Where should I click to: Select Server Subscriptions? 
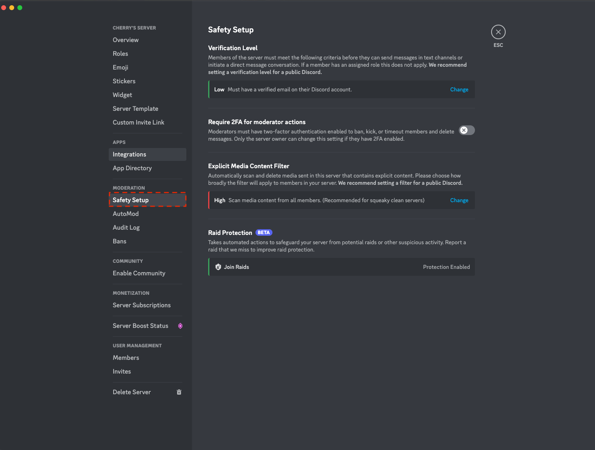[141, 305]
